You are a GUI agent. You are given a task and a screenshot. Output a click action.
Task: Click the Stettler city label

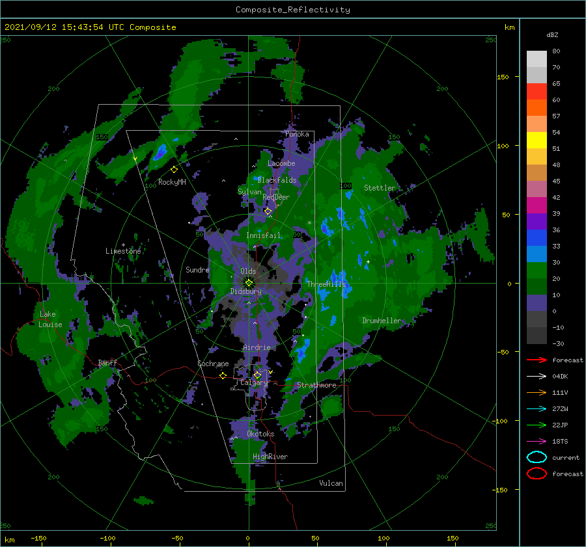[x=380, y=188]
